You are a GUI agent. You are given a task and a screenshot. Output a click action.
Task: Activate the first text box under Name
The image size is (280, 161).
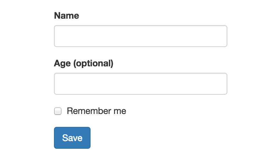click(x=141, y=36)
